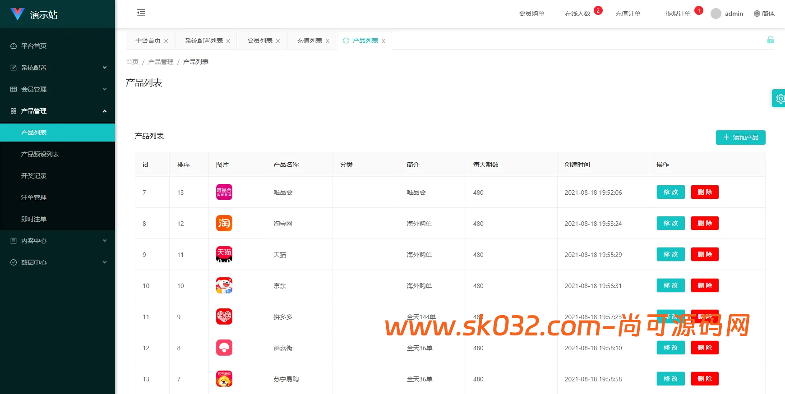Open the 简体 language dropdown

click(764, 14)
